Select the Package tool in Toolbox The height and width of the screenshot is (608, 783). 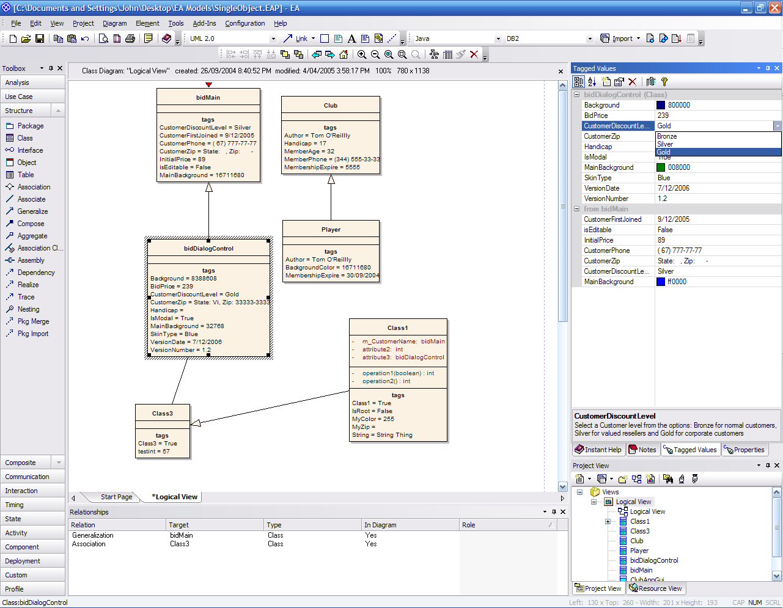(31, 126)
